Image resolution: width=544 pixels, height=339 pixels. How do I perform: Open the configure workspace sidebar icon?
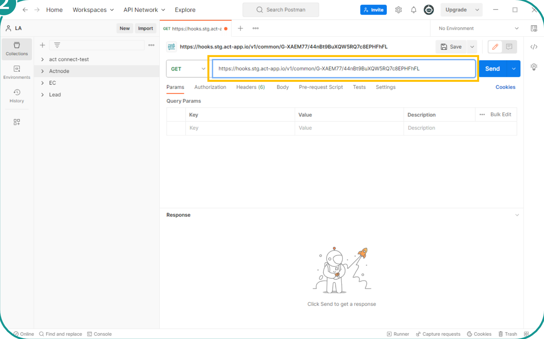[17, 122]
